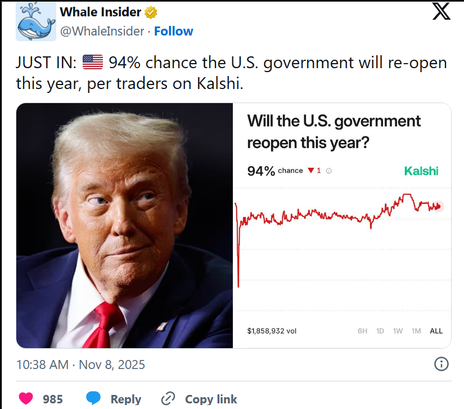Follow the Whale Insider account
Viewport: 464px width, 409px height.
coord(173,32)
